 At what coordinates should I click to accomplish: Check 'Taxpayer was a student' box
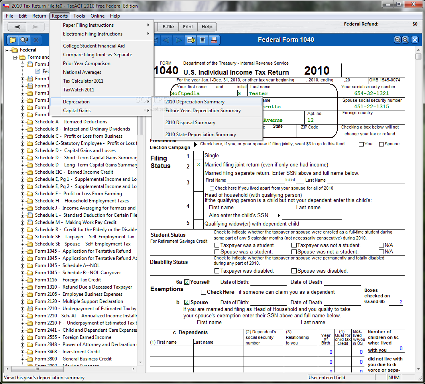[217, 245]
